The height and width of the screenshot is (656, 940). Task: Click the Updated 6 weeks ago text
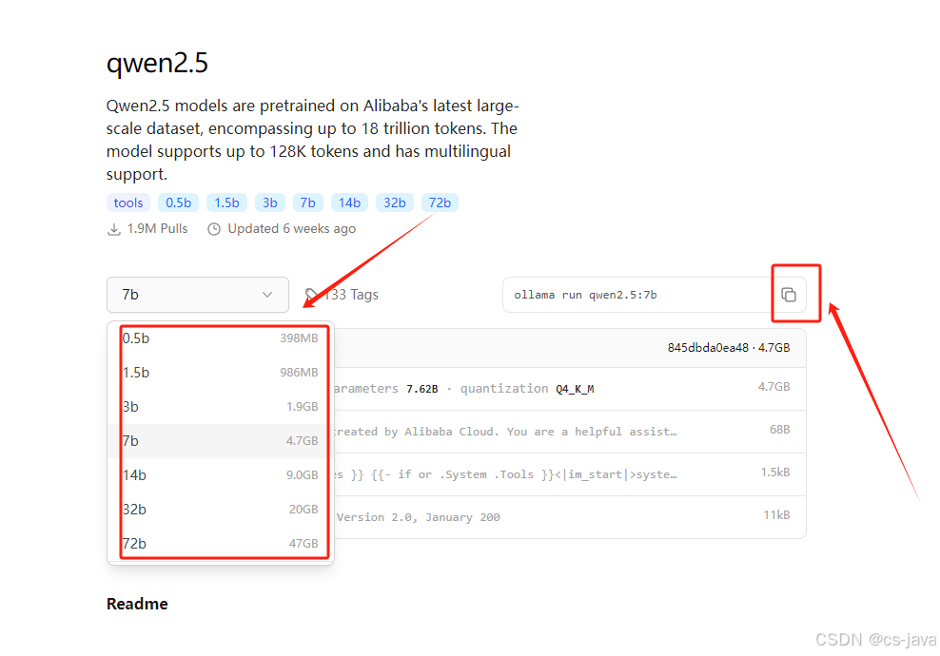[291, 229]
